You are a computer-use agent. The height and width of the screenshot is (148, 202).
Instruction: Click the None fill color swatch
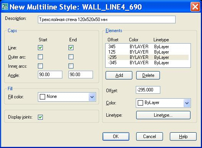(x=42, y=97)
